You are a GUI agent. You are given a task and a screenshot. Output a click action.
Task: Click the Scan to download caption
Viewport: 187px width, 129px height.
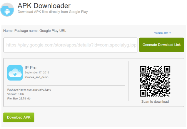(x=155, y=102)
